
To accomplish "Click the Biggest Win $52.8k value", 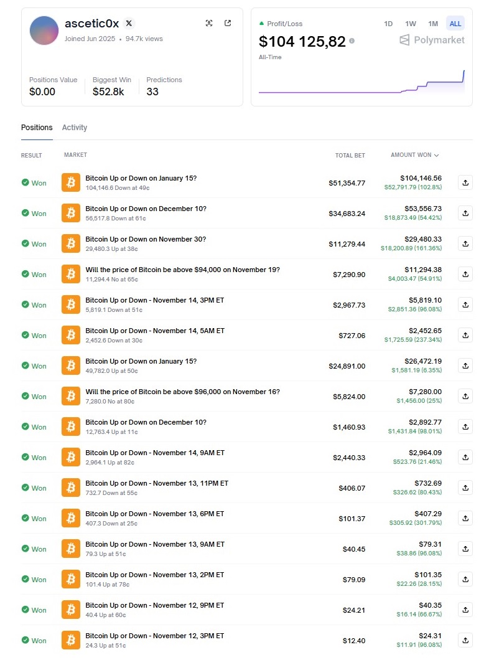I will (x=108, y=92).
